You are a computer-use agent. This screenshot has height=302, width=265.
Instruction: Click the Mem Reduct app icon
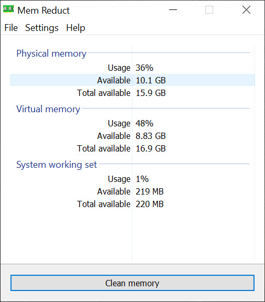tap(8, 9)
